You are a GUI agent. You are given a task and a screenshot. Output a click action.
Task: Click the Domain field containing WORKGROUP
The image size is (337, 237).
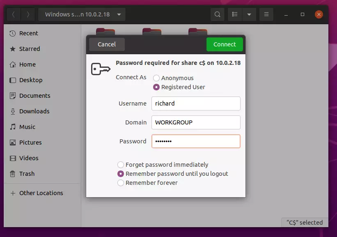point(196,122)
